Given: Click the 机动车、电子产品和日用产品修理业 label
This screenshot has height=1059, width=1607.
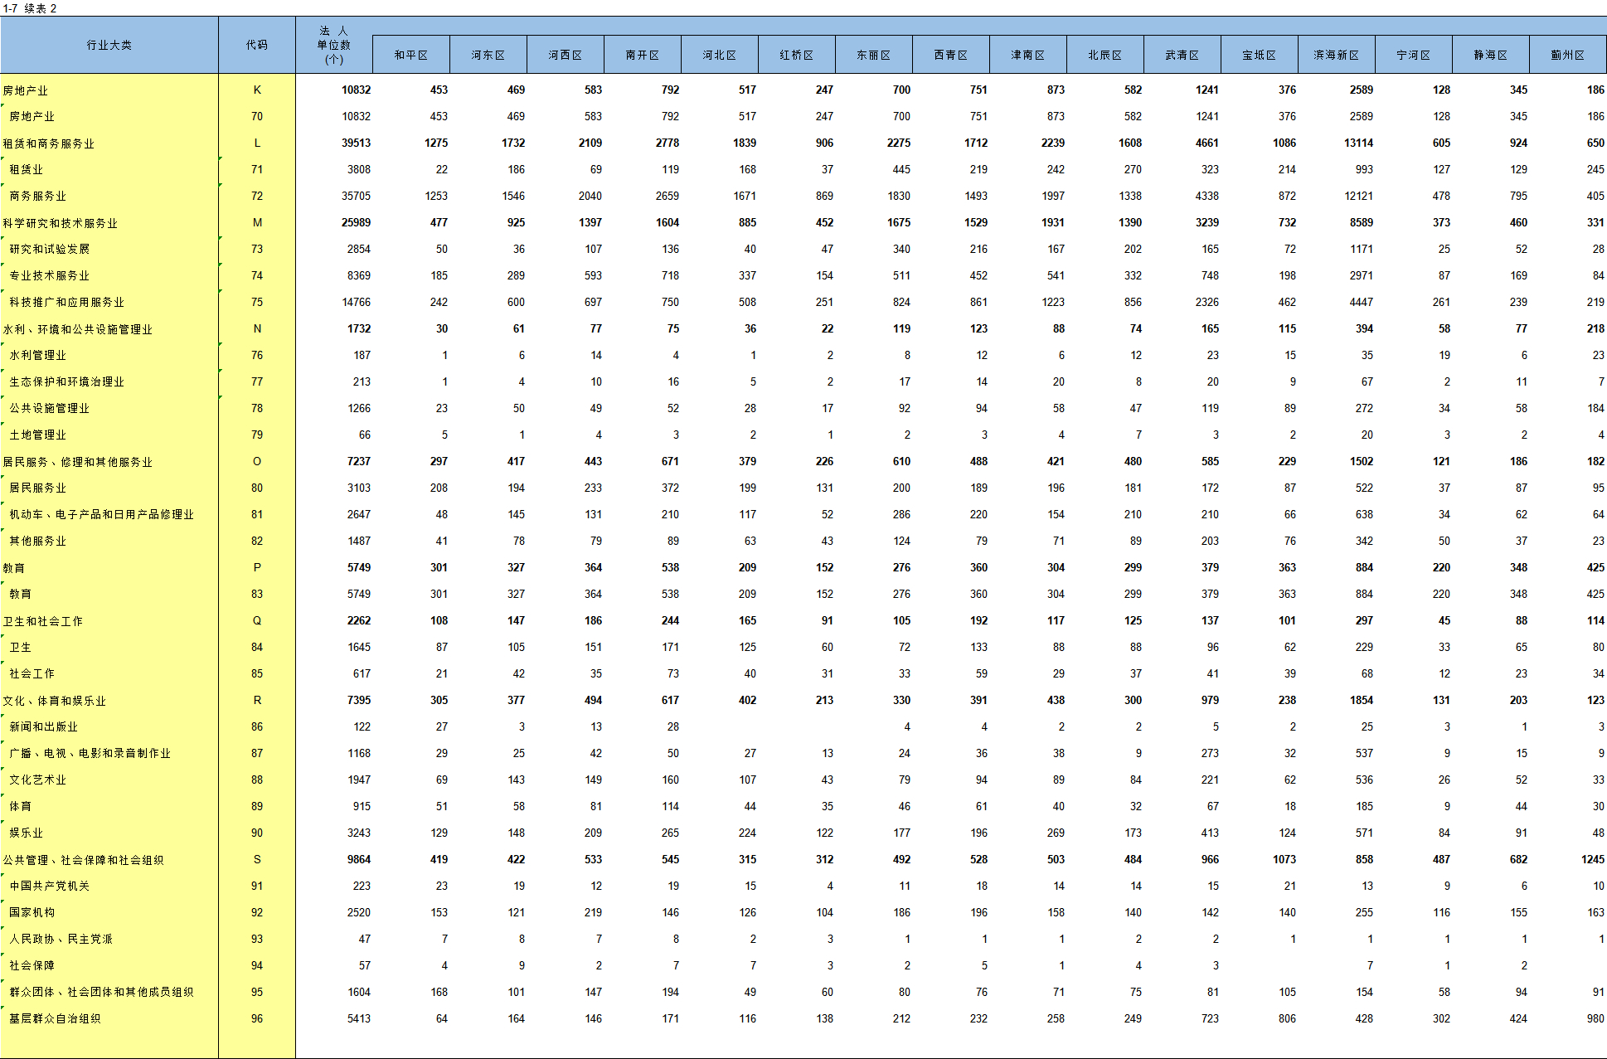Looking at the screenshot, I should pos(101,514).
